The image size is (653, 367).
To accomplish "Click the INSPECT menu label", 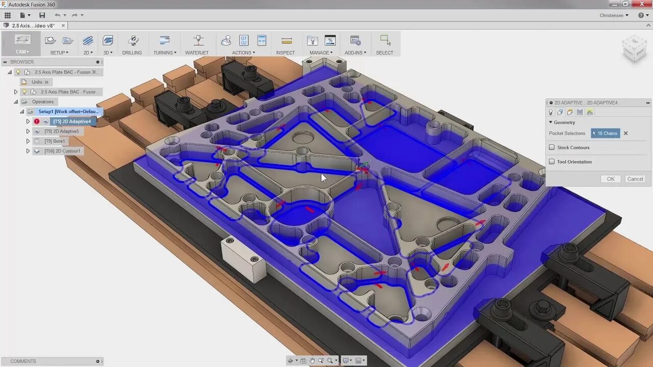I will (x=285, y=53).
